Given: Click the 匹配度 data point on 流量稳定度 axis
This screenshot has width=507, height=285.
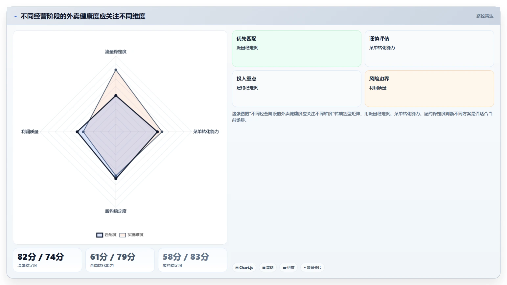Looking at the screenshot, I should [x=116, y=96].
